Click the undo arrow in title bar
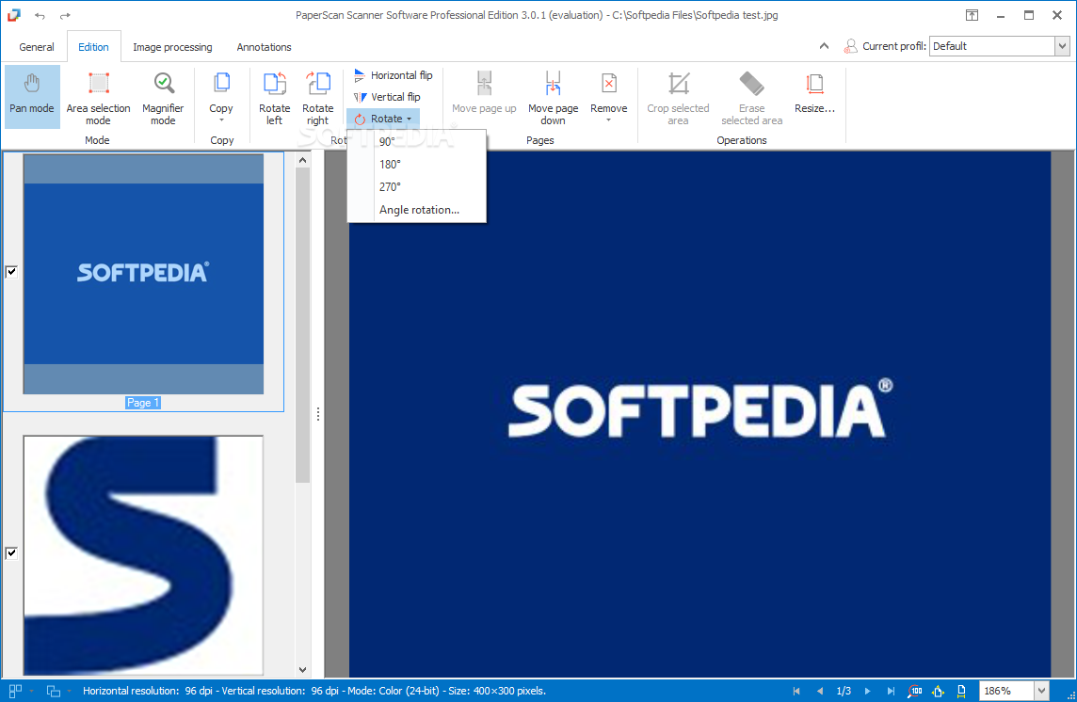 click(40, 15)
